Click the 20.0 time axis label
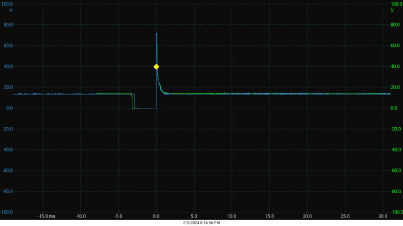 tap(307, 216)
